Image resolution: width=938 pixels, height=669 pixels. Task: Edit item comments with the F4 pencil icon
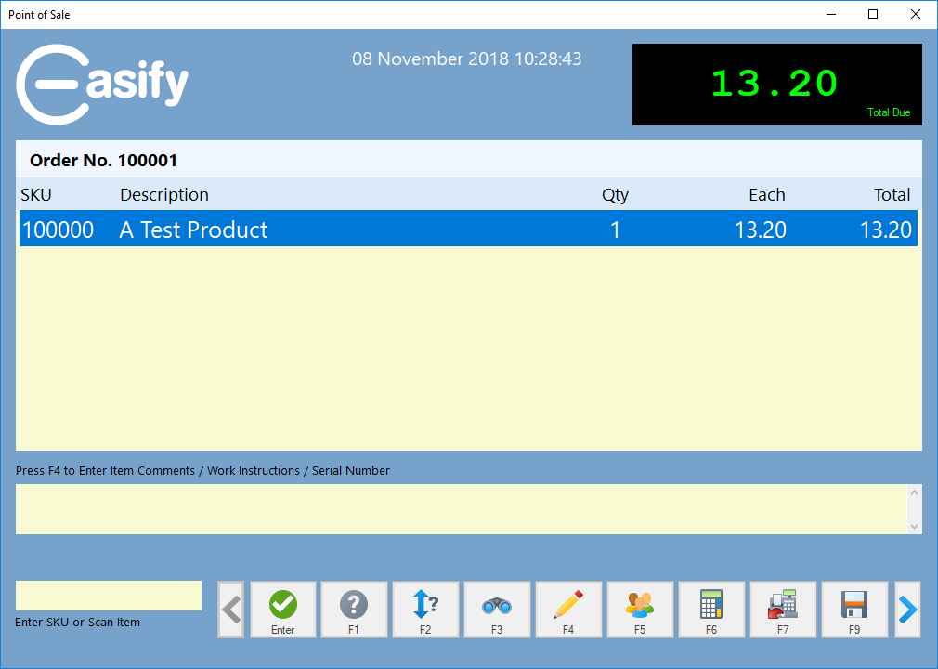pos(568,610)
